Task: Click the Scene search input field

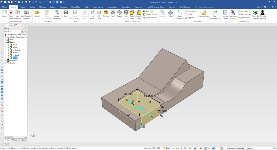Action: pos(12,31)
